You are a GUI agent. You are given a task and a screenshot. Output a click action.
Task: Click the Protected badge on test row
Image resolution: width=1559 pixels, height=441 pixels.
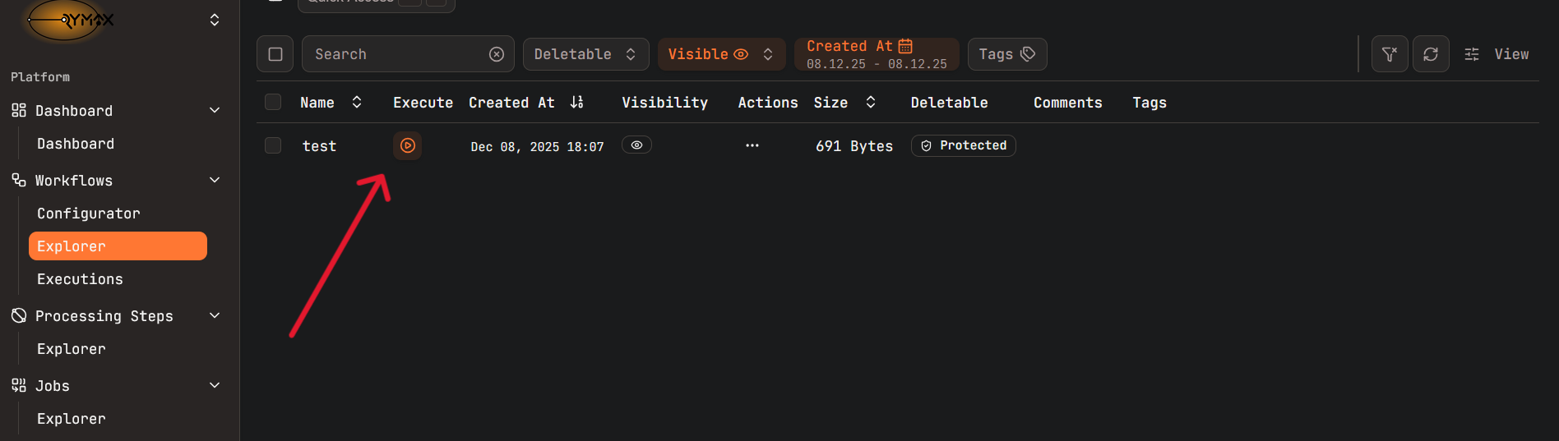[963, 145]
